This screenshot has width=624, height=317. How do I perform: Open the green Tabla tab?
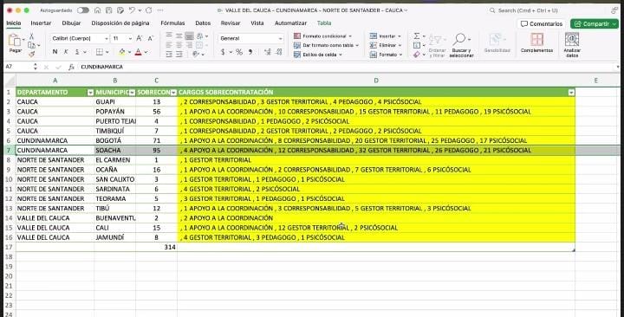(324, 23)
